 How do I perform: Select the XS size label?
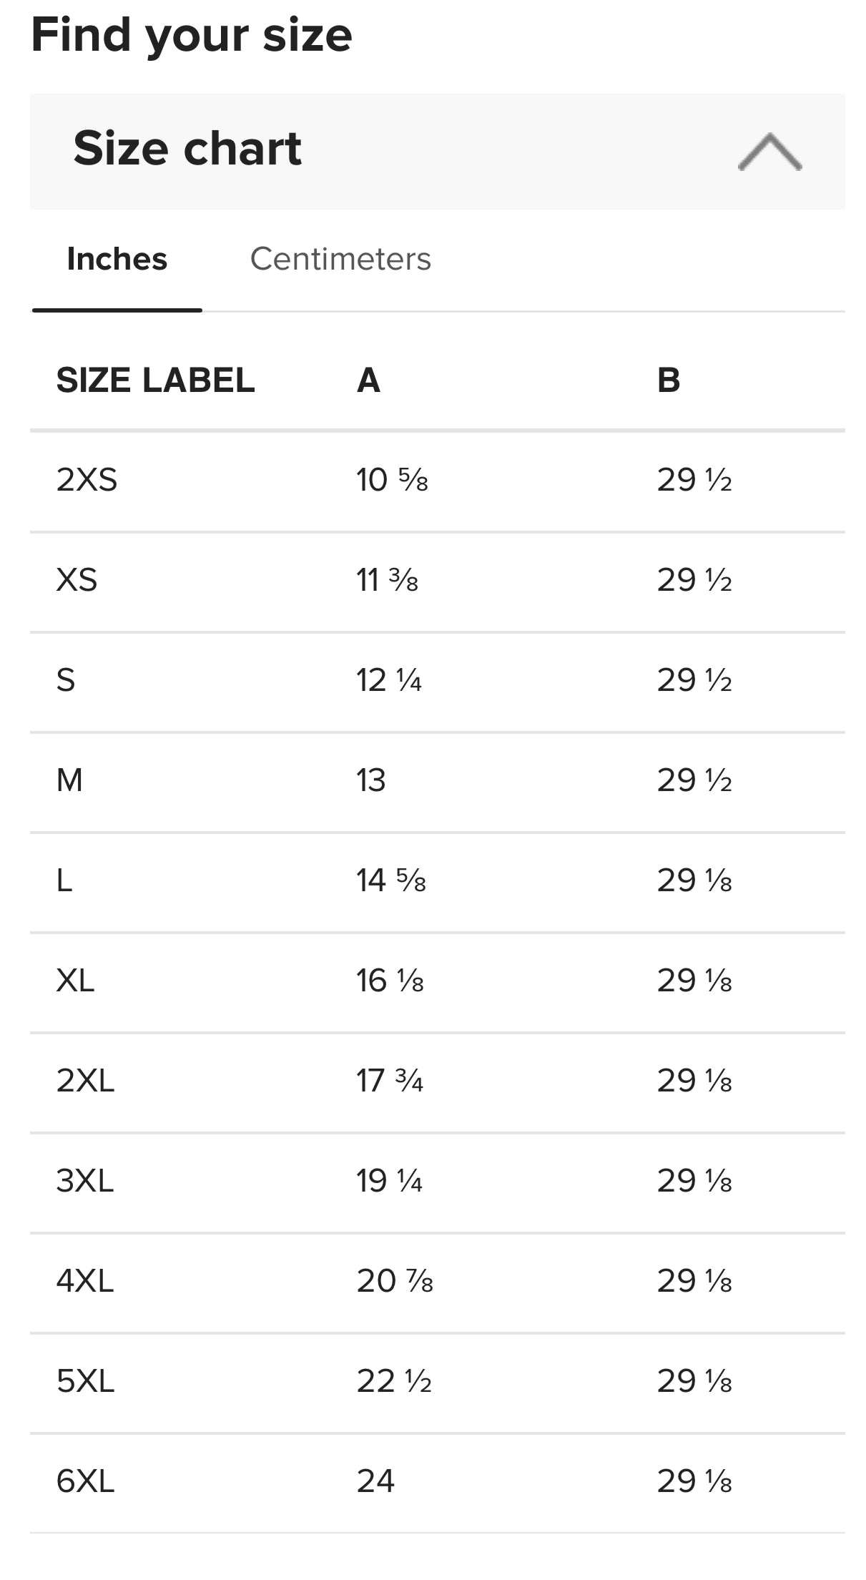(77, 579)
